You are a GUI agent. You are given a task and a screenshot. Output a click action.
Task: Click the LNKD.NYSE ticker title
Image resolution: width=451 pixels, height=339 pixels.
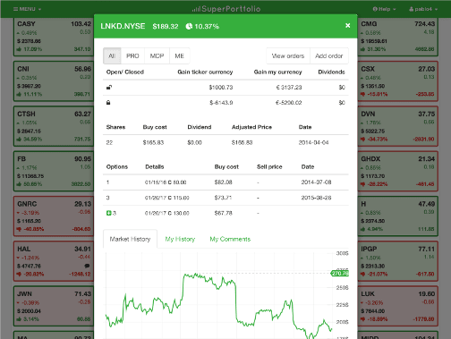[x=123, y=26]
